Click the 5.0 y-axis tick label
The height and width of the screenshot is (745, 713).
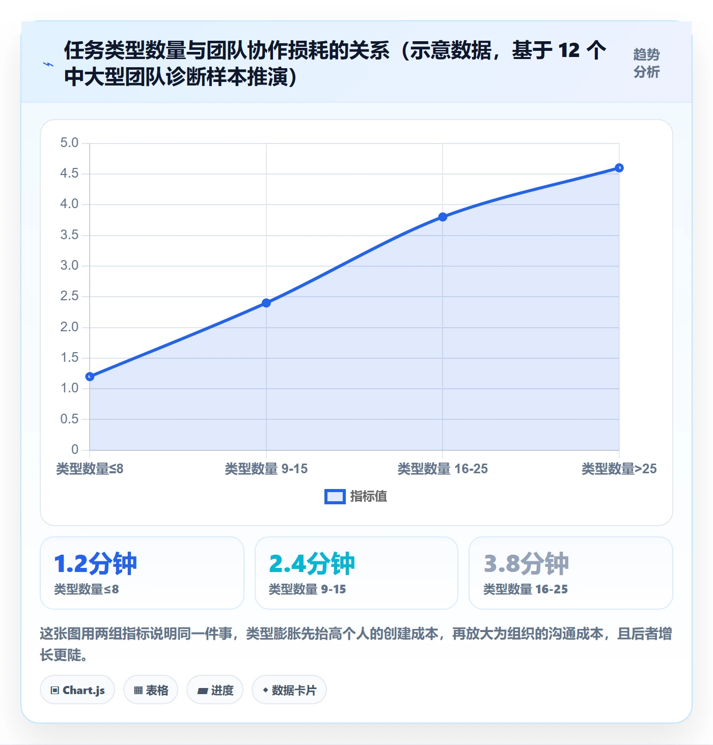point(69,143)
